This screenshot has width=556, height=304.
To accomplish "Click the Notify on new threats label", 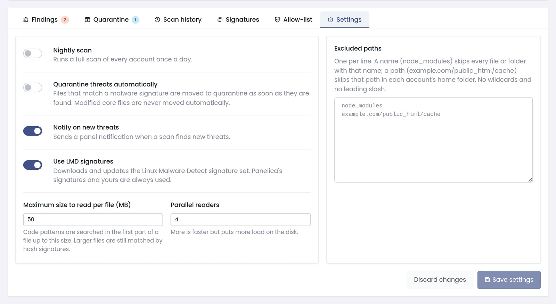I will (x=86, y=127).
